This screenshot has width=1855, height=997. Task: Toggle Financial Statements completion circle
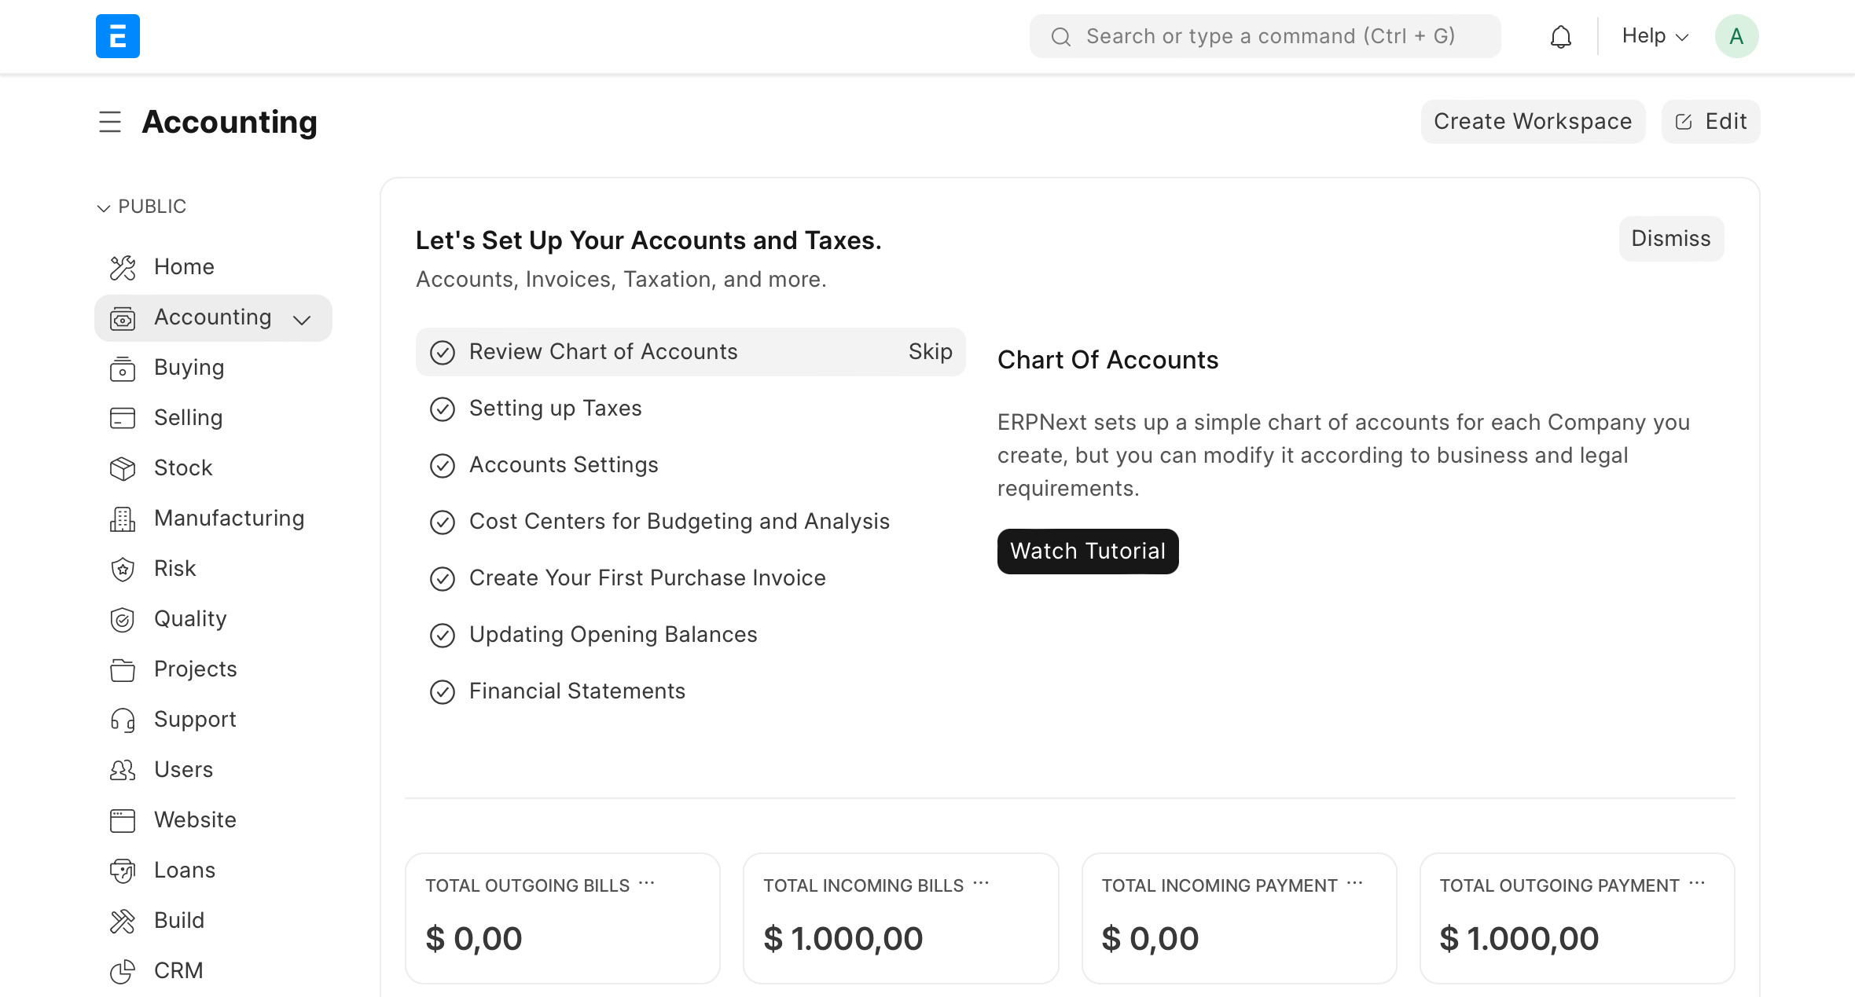443,691
